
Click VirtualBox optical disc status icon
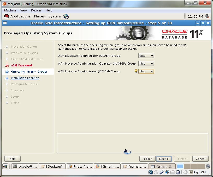pyautogui.click(x=156, y=172)
